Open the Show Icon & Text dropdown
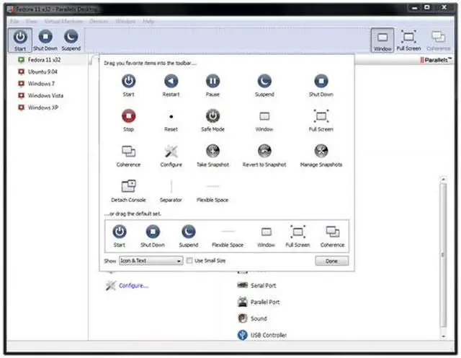 151,261
